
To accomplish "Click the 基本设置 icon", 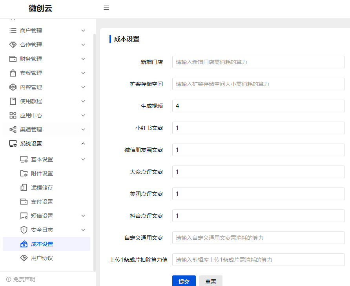I will [x=24, y=159].
